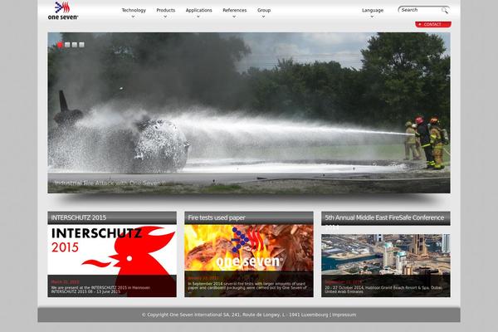
Task: Click the One Seven logo
Action: (63, 11)
